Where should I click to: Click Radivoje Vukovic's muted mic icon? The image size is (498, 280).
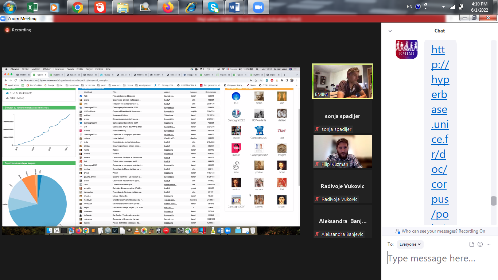[x=318, y=199]
